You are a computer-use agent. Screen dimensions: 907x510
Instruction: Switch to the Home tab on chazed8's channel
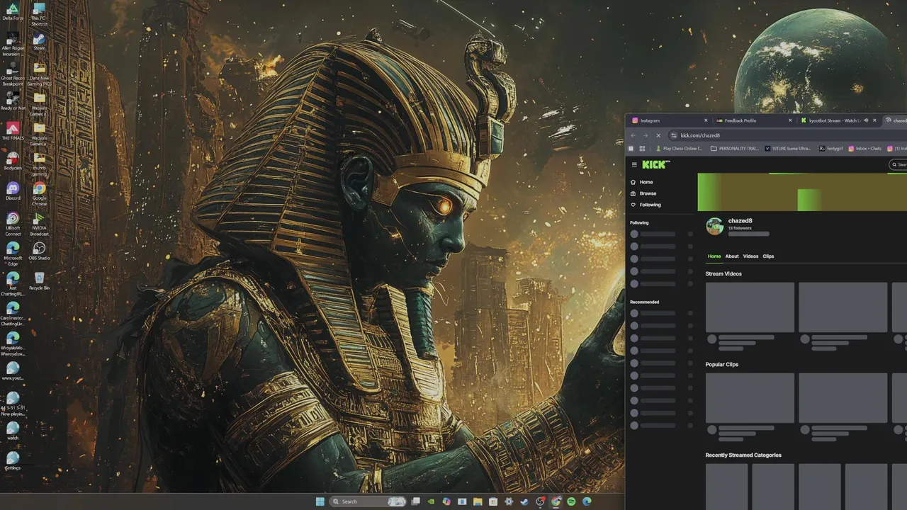714,256
